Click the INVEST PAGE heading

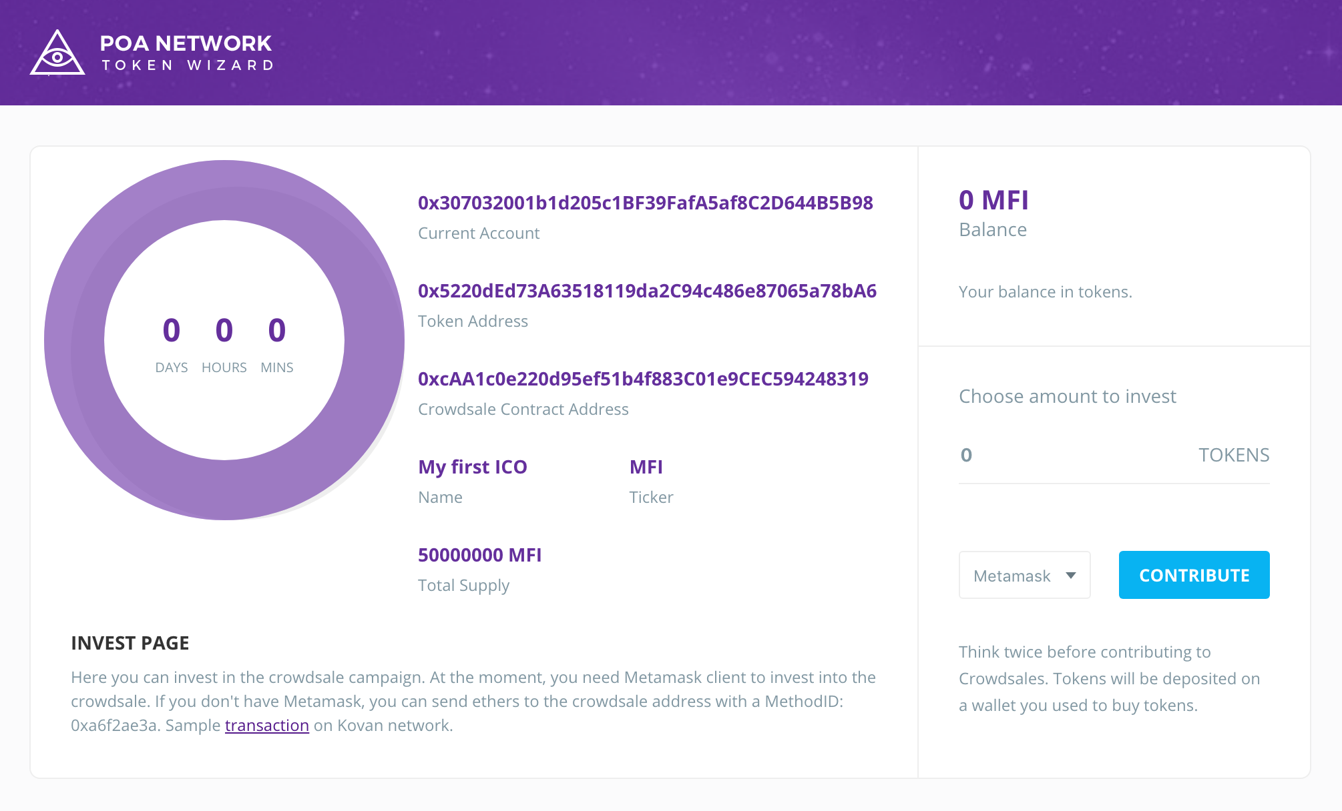pyautogui.click(x=130, y=643)
